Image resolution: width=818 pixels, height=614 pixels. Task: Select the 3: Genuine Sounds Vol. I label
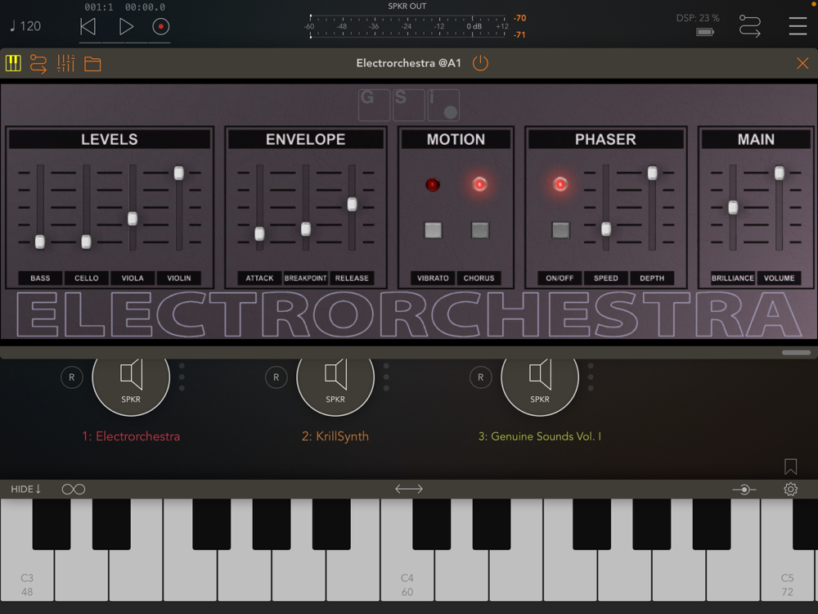pos(540,436)
